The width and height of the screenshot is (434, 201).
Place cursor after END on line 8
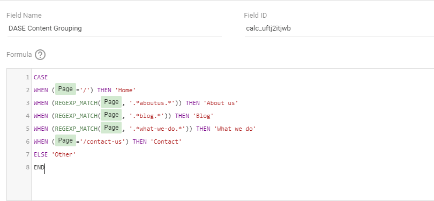tap(44, 167)
